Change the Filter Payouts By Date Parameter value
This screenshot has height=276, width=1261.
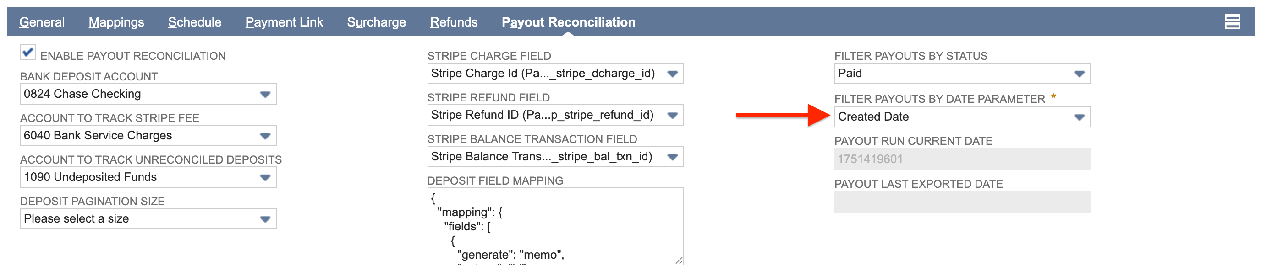click(1080, 116)
